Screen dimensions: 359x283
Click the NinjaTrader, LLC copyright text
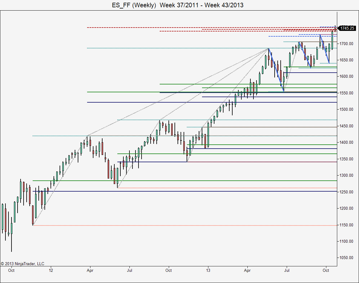pyautogui.click(x=22, y=264)
